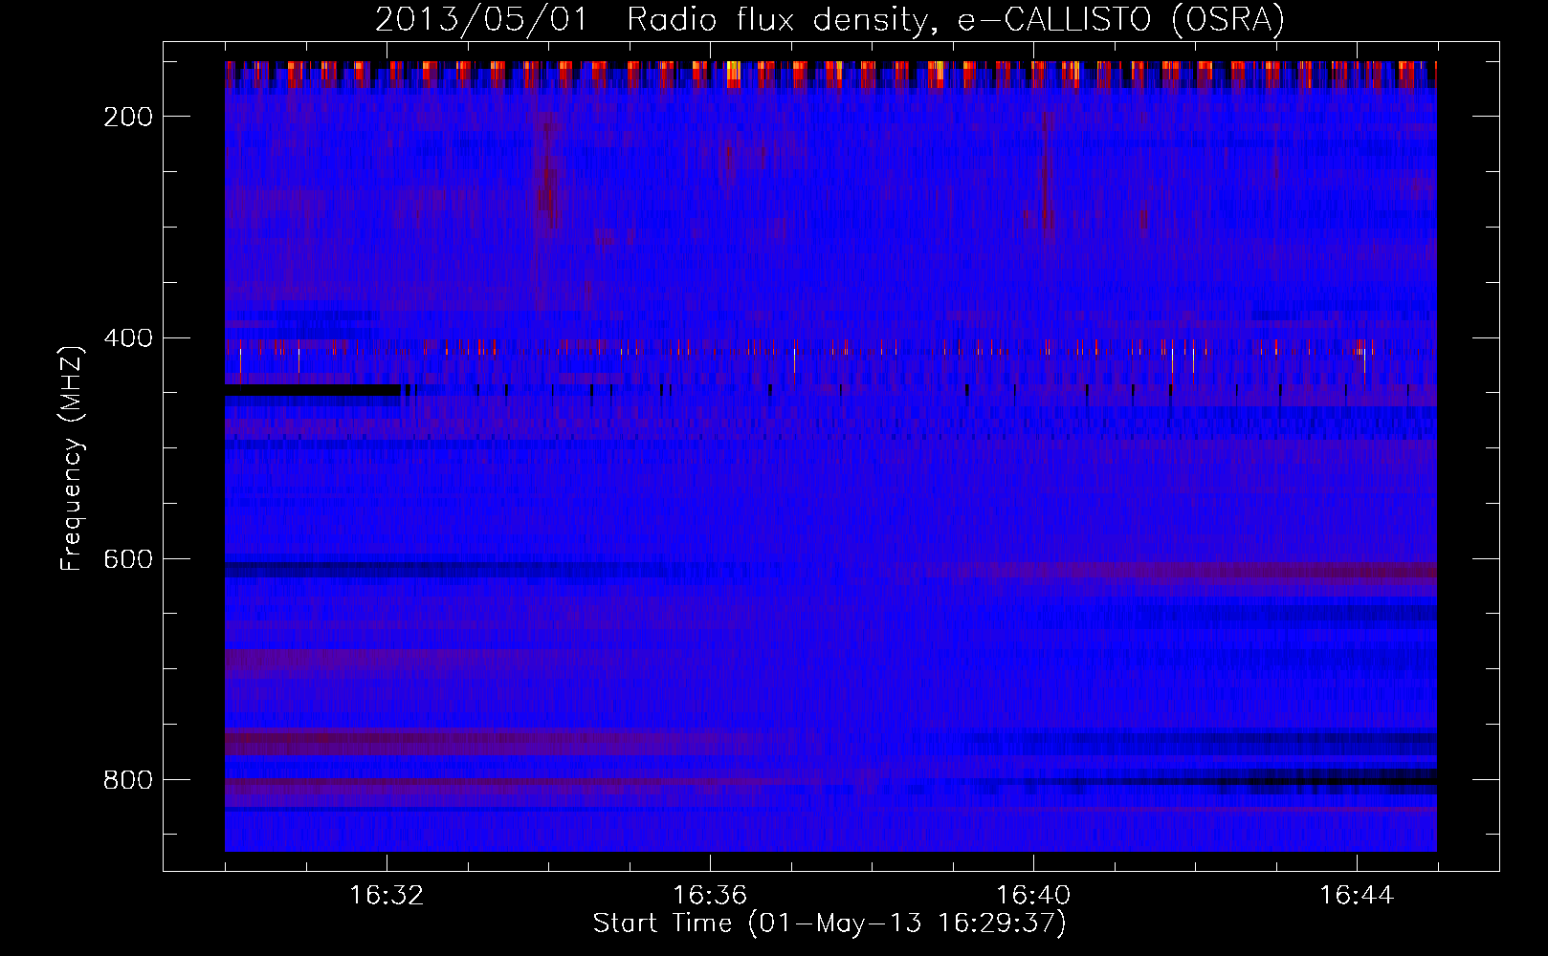
Task: Click the time tick label '16:32'
Action: [x=387, y=896]
